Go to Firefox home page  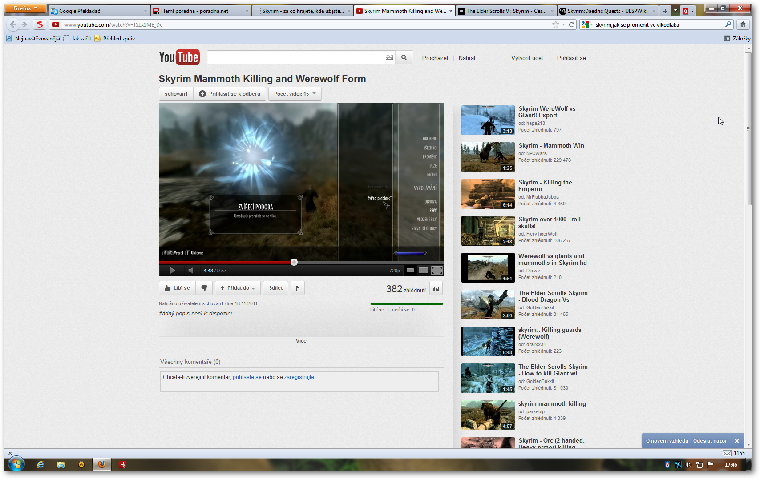coord(743,25)
